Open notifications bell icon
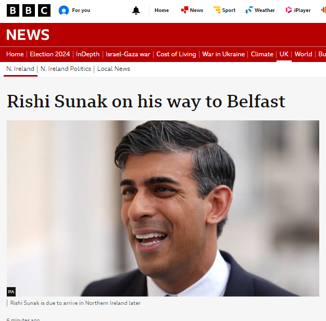 coord(136,10)
